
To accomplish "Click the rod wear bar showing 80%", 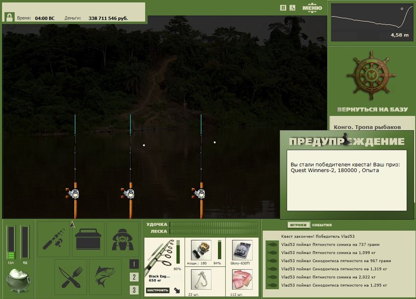I will [x=178, y=252].
